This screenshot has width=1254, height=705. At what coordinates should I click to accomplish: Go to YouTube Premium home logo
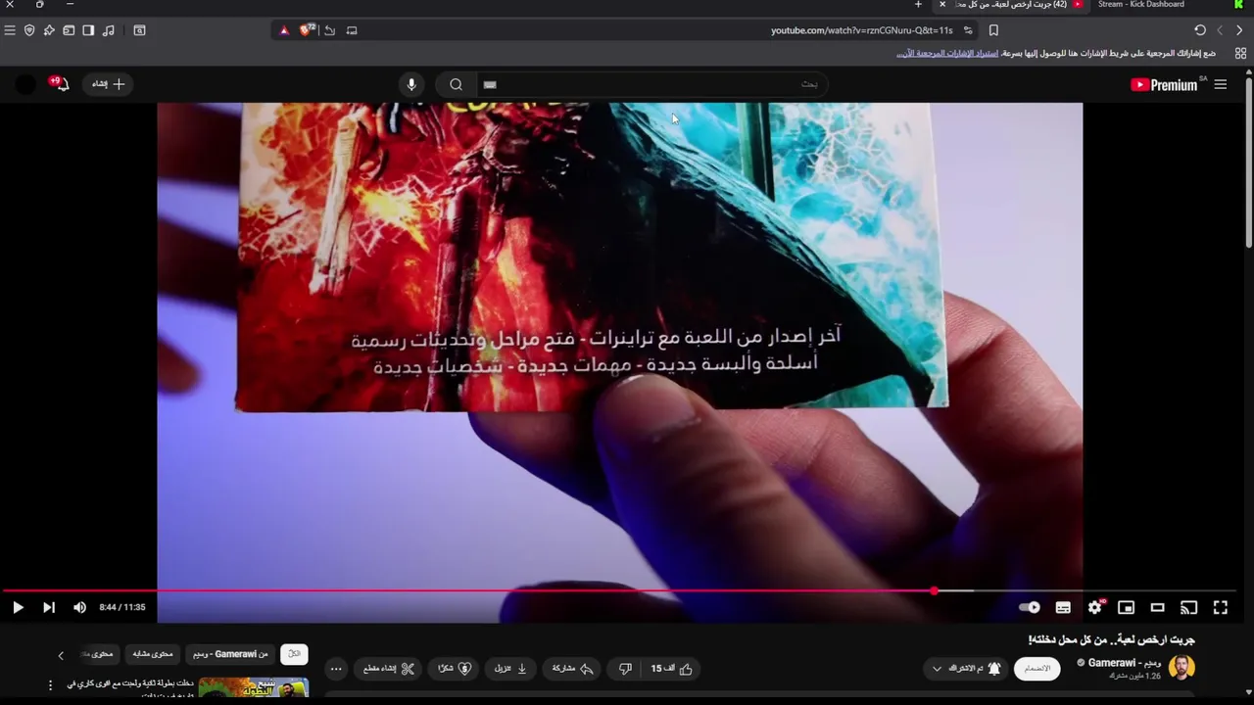pyautogui.click(x=1164, y=84)
